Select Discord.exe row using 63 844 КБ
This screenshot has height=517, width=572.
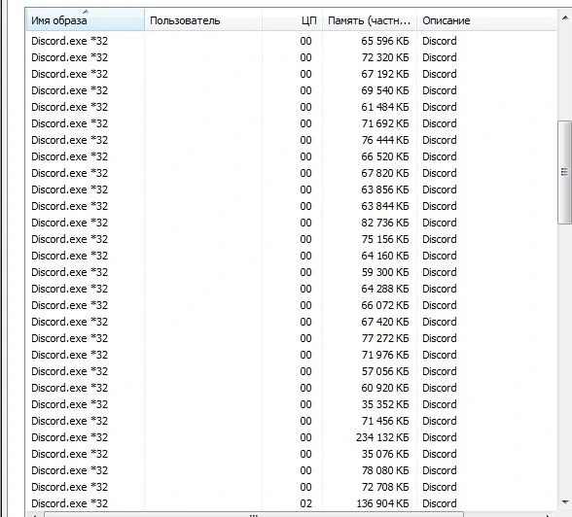[291, 206]
